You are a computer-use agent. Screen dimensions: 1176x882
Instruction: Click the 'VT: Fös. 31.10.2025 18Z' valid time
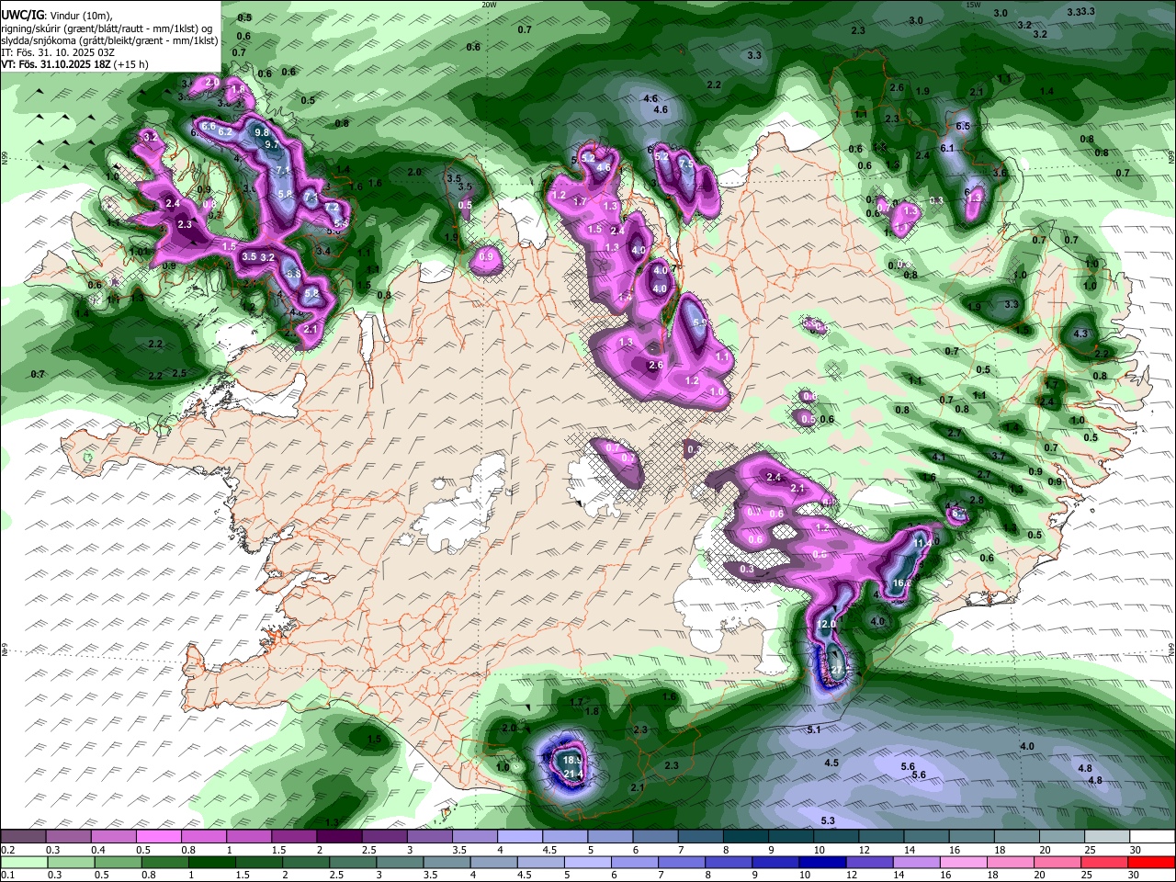[55, 64]
